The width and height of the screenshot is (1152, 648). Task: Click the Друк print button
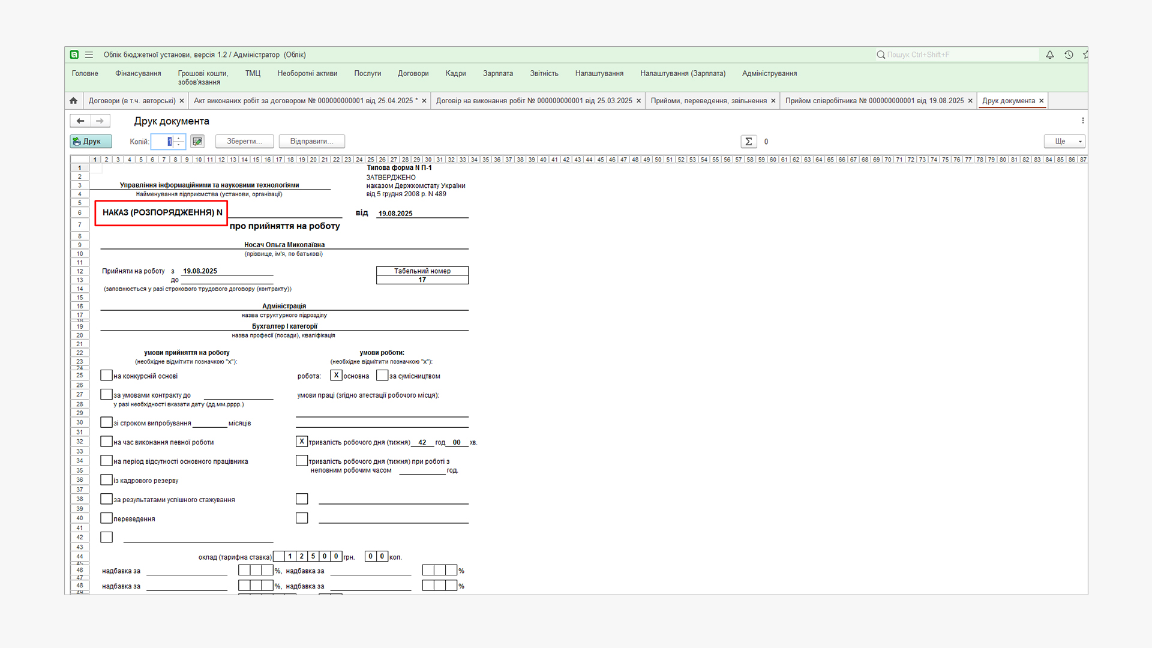[91, 142]
